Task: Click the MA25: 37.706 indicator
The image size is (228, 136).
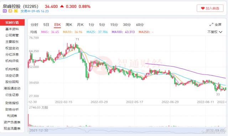Action: [97, 32]
